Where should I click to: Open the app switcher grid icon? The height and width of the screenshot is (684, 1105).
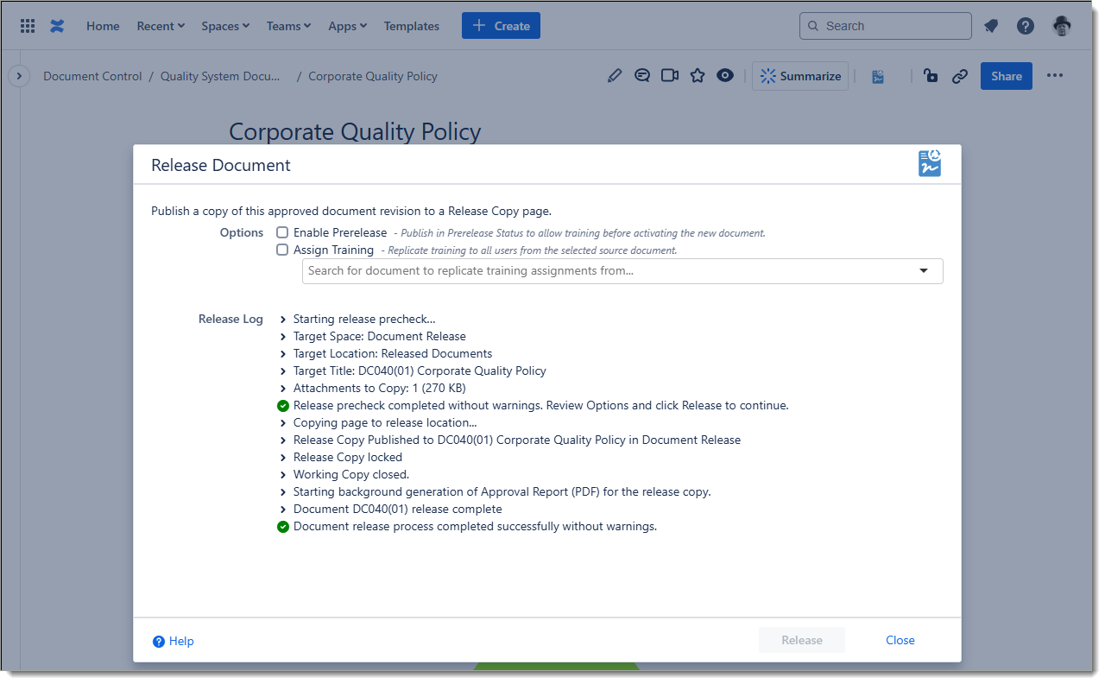(x=28, y=26)
